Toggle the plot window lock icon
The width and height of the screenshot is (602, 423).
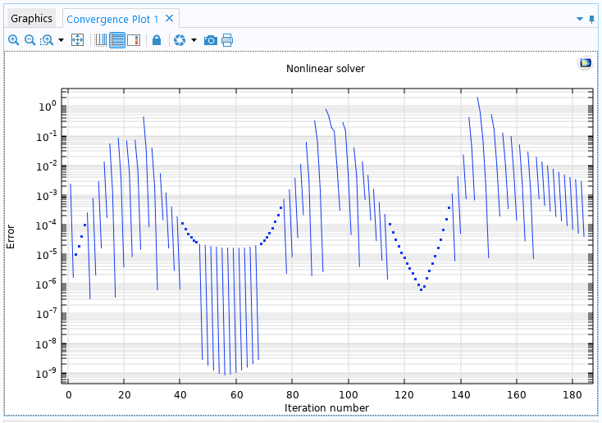(157, 39)
